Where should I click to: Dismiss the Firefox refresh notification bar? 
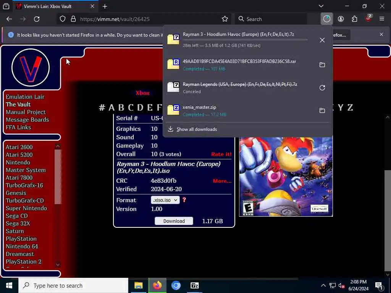(x=381, y=34)
